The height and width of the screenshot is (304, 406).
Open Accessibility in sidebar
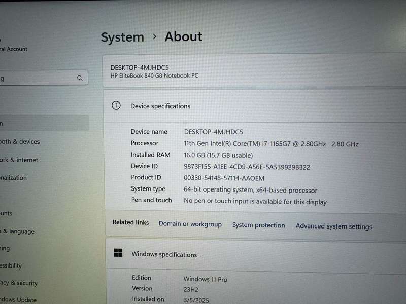click(11, 265)
